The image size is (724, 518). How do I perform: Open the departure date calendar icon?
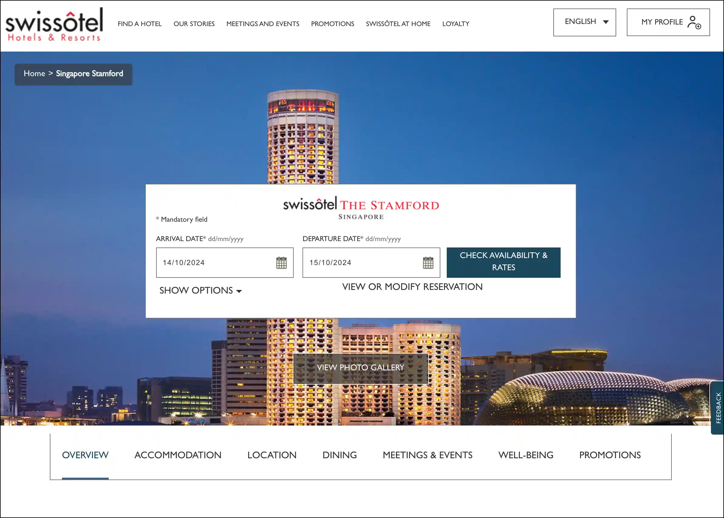[428, 263]
